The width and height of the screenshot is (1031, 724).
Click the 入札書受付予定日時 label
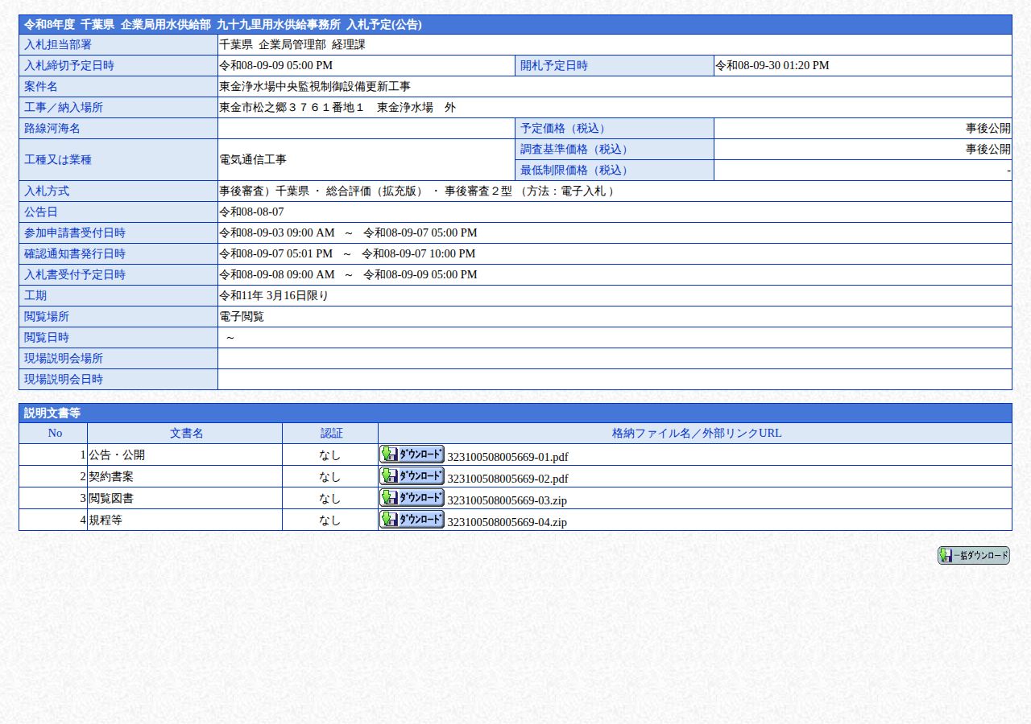click(x=118, y=275)
